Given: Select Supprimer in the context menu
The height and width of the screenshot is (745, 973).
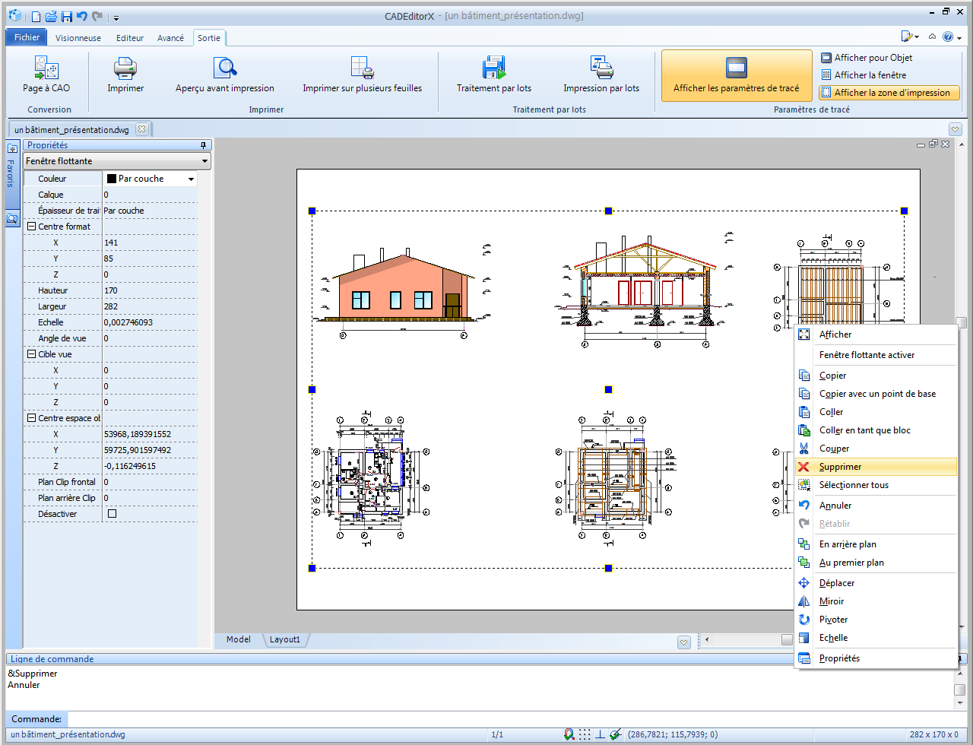Looking at the screenshot, I should click(x=840, y=467).
